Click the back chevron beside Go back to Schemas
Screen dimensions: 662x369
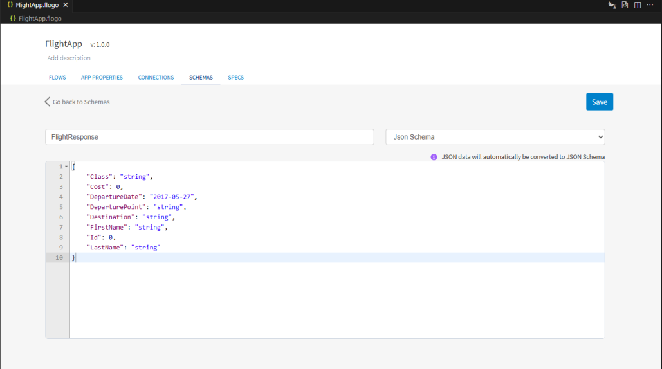tap(47, 102)
